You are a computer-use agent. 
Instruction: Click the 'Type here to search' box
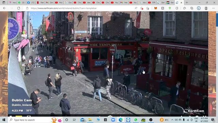(35, 120)
